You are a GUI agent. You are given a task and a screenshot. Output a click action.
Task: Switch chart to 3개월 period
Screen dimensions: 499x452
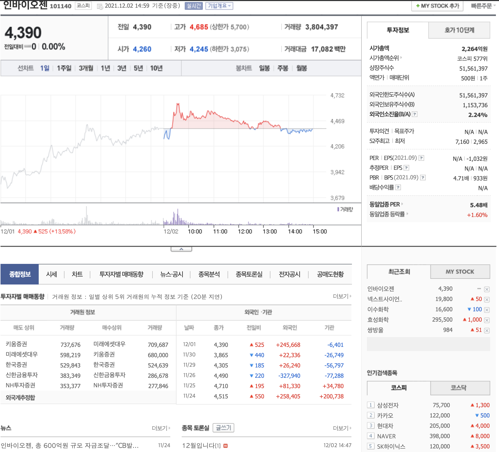[86, 68]
